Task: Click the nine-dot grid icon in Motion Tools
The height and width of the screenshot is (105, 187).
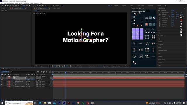Action: pyautogui.click(x=147, y=50)
